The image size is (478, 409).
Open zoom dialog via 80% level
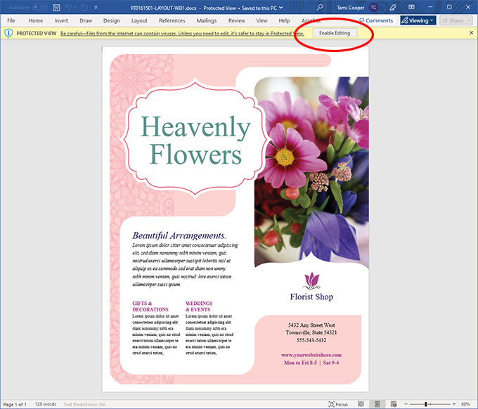465,404
